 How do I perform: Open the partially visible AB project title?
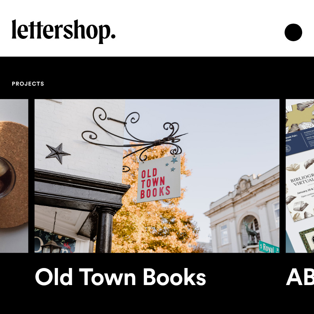point(300,277)
